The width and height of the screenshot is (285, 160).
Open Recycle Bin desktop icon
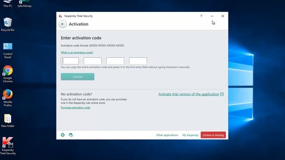coord(8,24)
